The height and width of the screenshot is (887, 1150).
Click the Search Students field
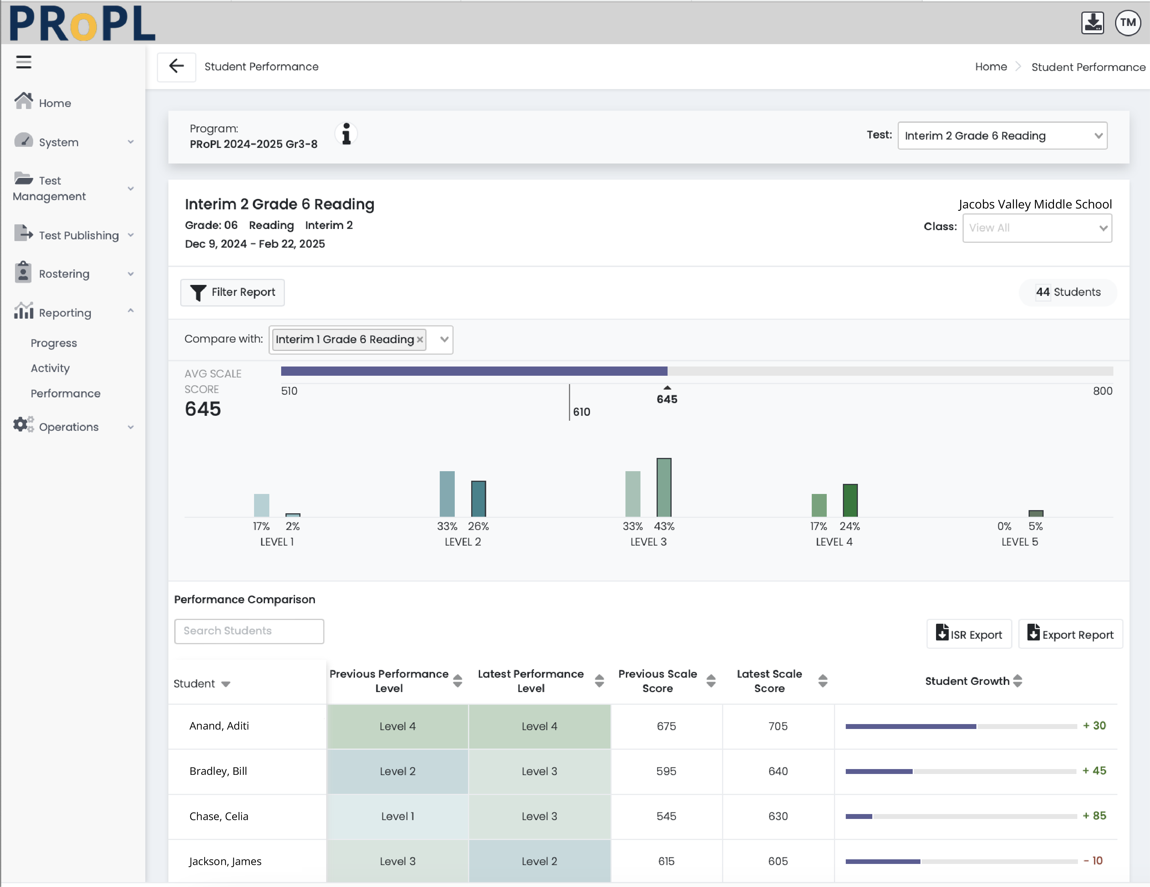[x=249, y=631]
